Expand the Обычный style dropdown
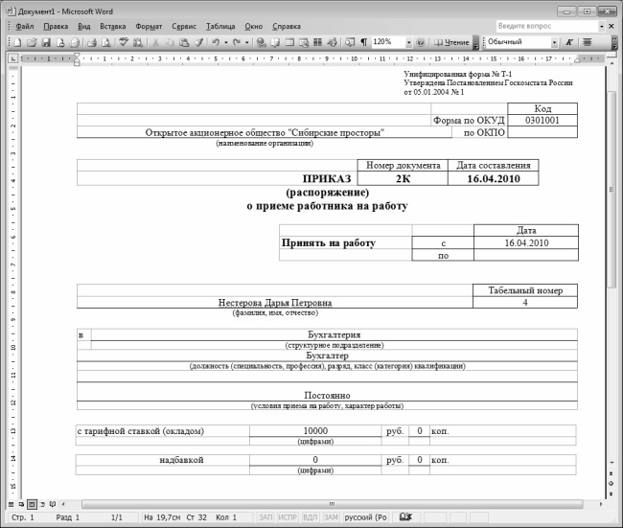Viewport: 623px width, 528px height. pyautogui.click(x=554, y=43)
